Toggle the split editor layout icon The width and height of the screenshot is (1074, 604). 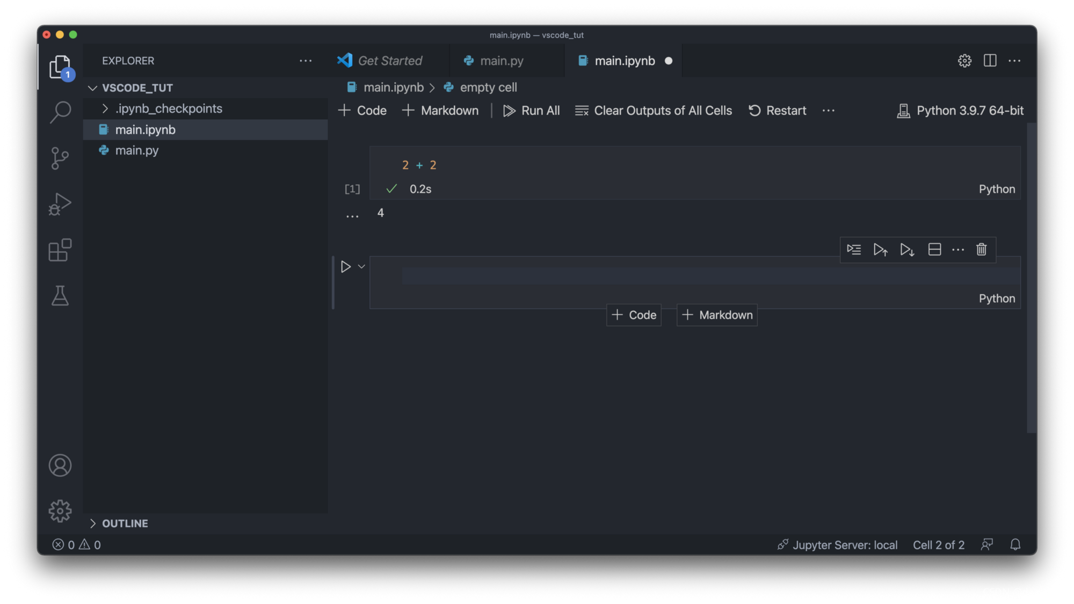[x=989, y=61]
